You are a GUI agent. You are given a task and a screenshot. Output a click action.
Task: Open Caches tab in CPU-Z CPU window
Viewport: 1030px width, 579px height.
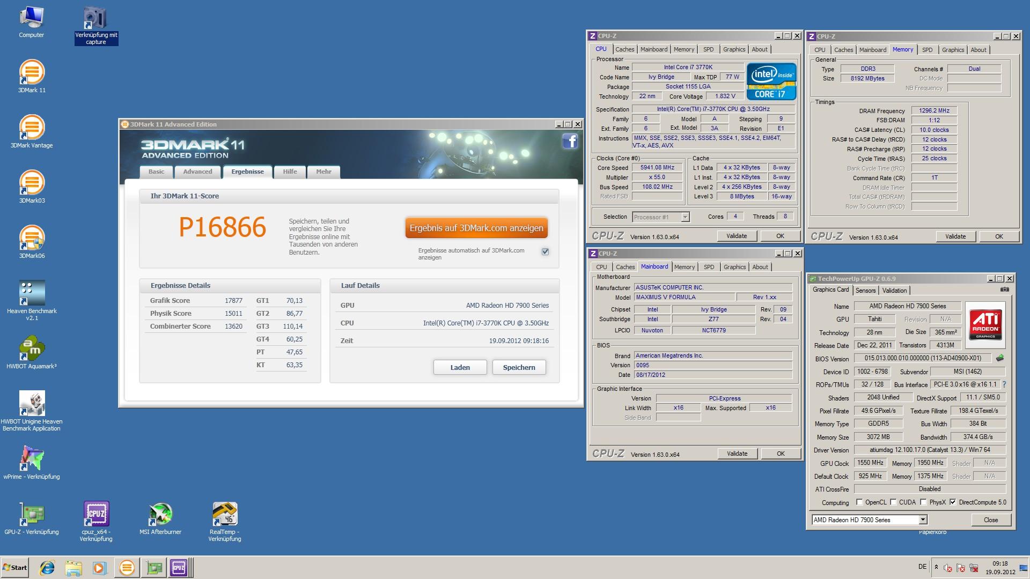(x=624, y=49)
